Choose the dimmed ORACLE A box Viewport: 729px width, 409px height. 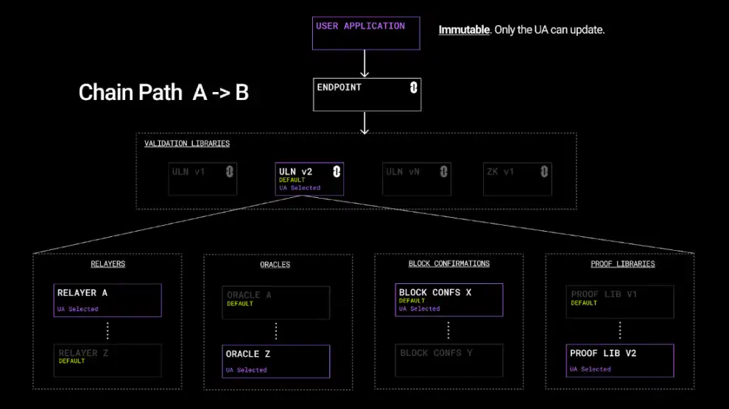coord(275,302)
